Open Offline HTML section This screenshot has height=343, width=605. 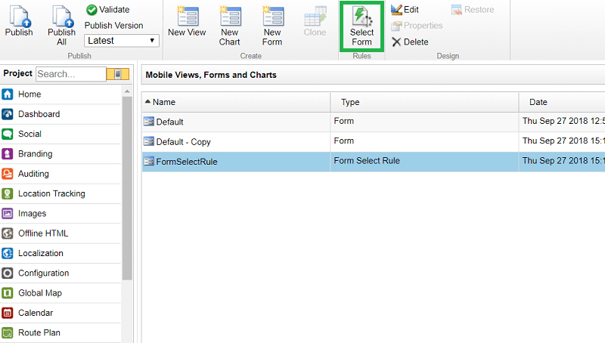[x=60, y=233]
